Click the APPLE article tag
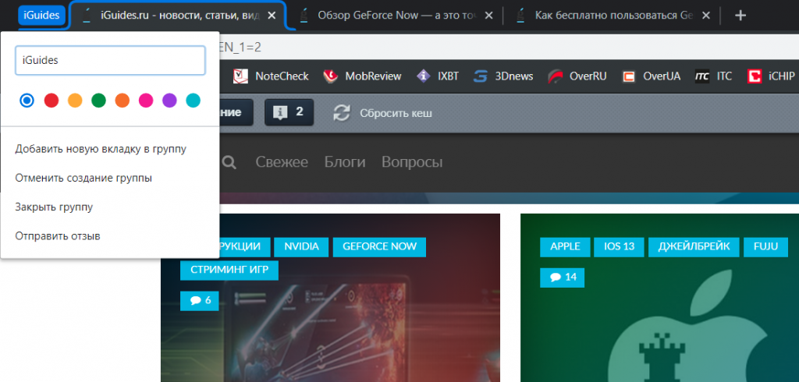Image resolution: width=799 pixels, height=382 pixels. point(565,247)
